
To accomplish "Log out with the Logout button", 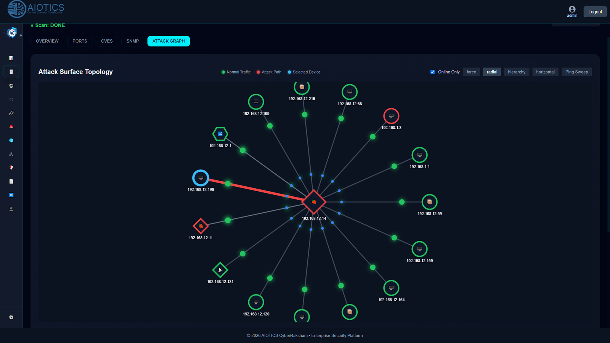I will [595, 12].
